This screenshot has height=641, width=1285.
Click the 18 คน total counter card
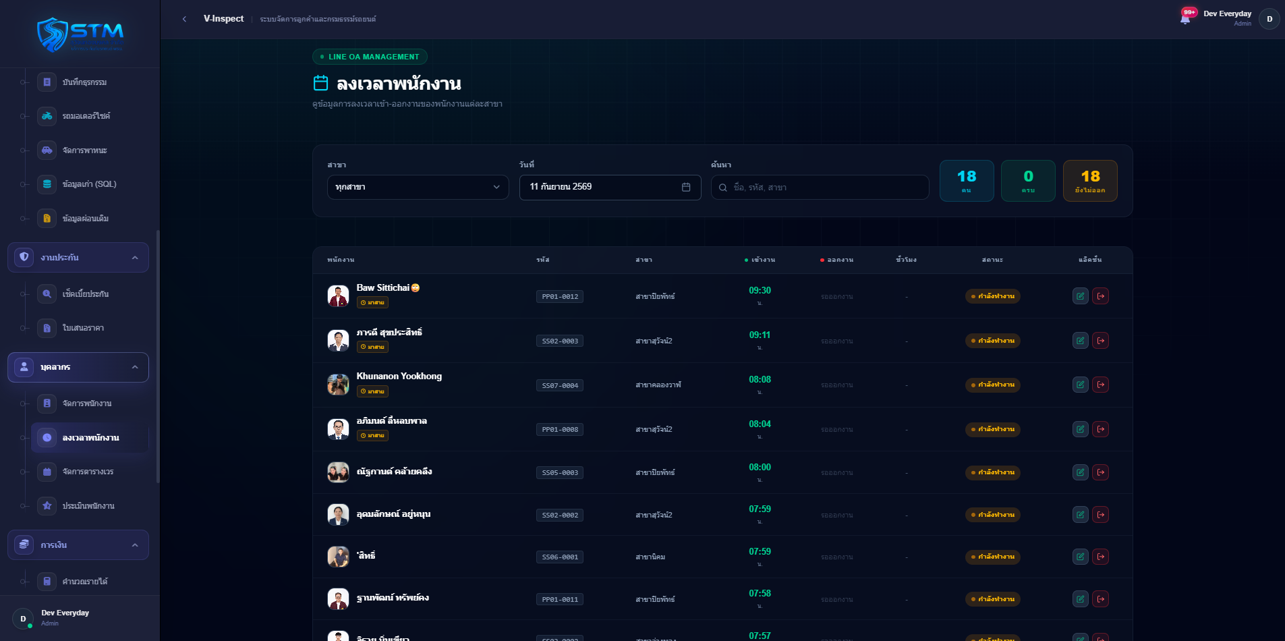coord(967,181)
